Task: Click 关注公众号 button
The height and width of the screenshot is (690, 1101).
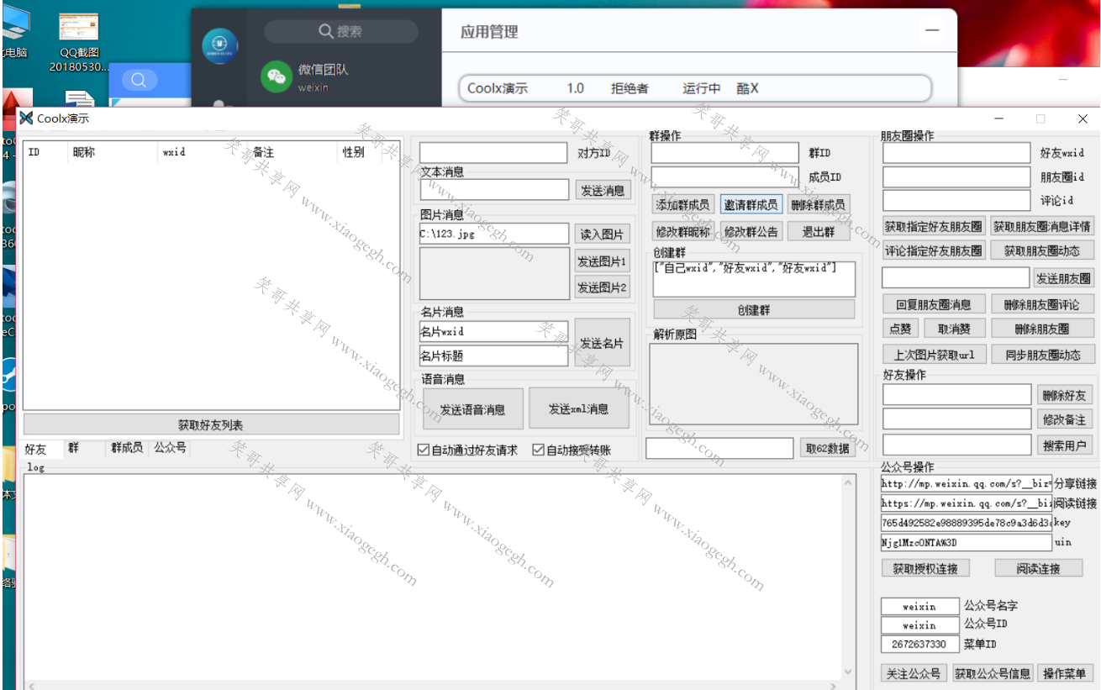Action: pos(914,673)
